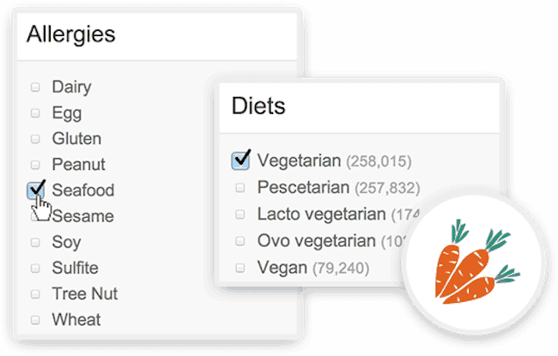Enable the Tree Nut allergy filter
Viewport: 558px width, 356px height.
tap(35, 293)
